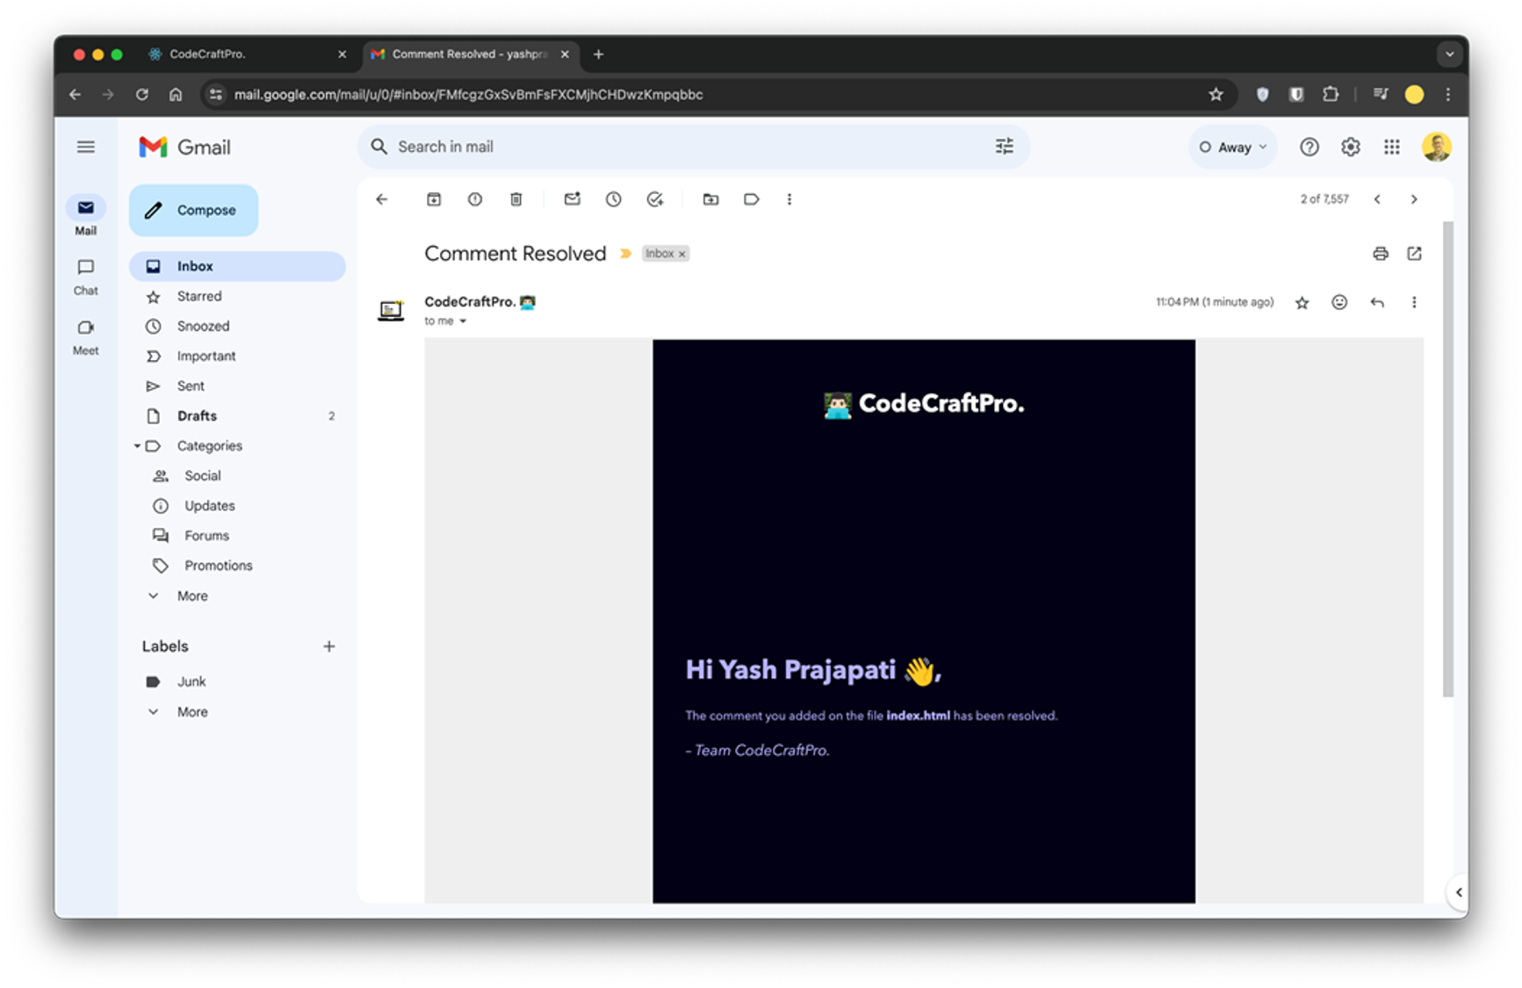Mark the email as unread icon

coord(573,199)
